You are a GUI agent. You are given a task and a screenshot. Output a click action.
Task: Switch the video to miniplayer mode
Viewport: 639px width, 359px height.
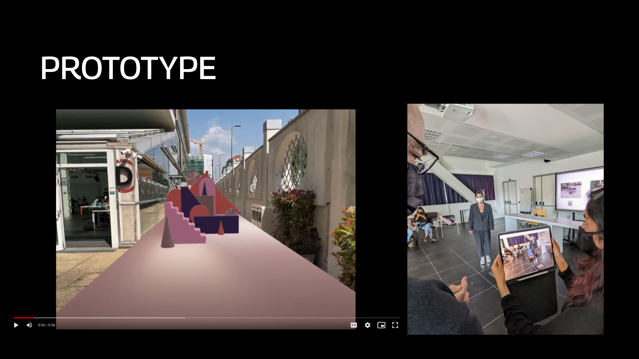[x=381, y=325]
